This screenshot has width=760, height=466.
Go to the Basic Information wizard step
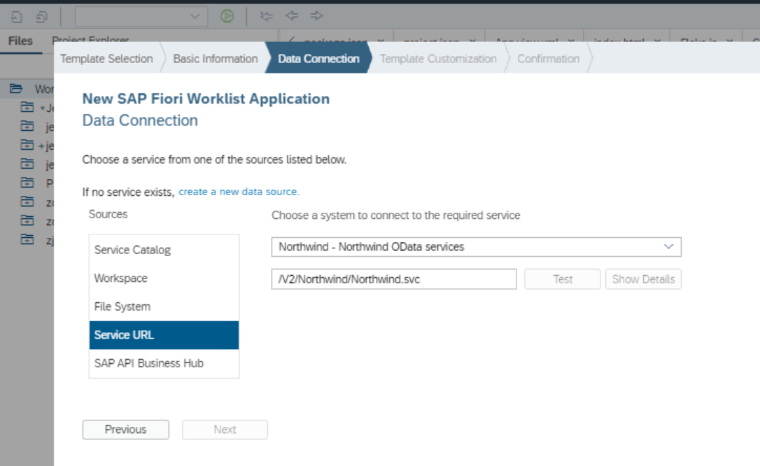[216, 59]
